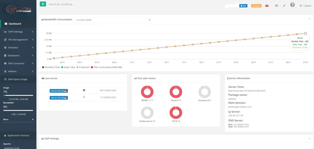Collapse the Bandwidth Consumption panel chevron

click(x=309, y=19)
